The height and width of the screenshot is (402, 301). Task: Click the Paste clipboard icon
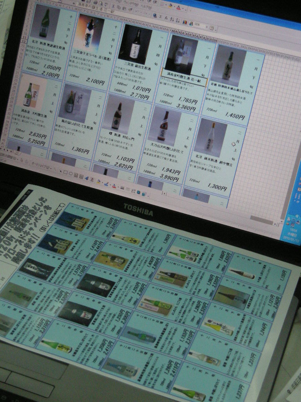pos(124,8)
